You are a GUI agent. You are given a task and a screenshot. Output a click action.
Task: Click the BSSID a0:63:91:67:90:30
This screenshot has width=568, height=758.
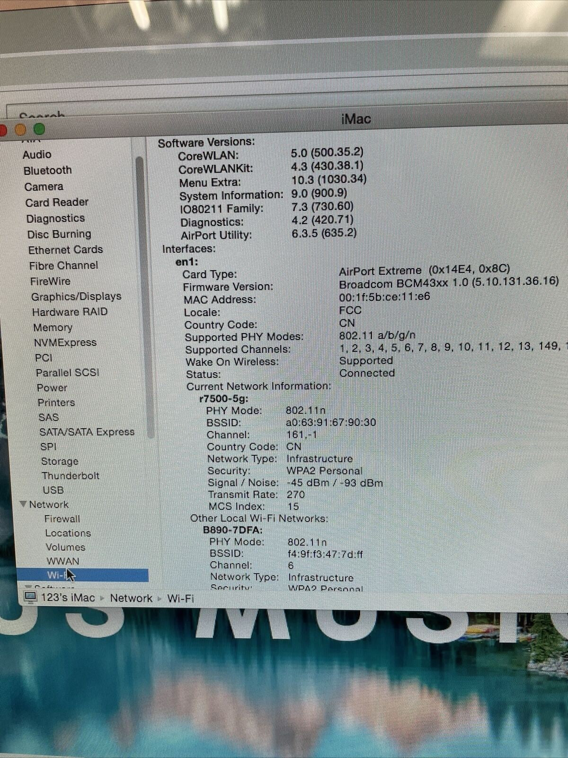330,422
